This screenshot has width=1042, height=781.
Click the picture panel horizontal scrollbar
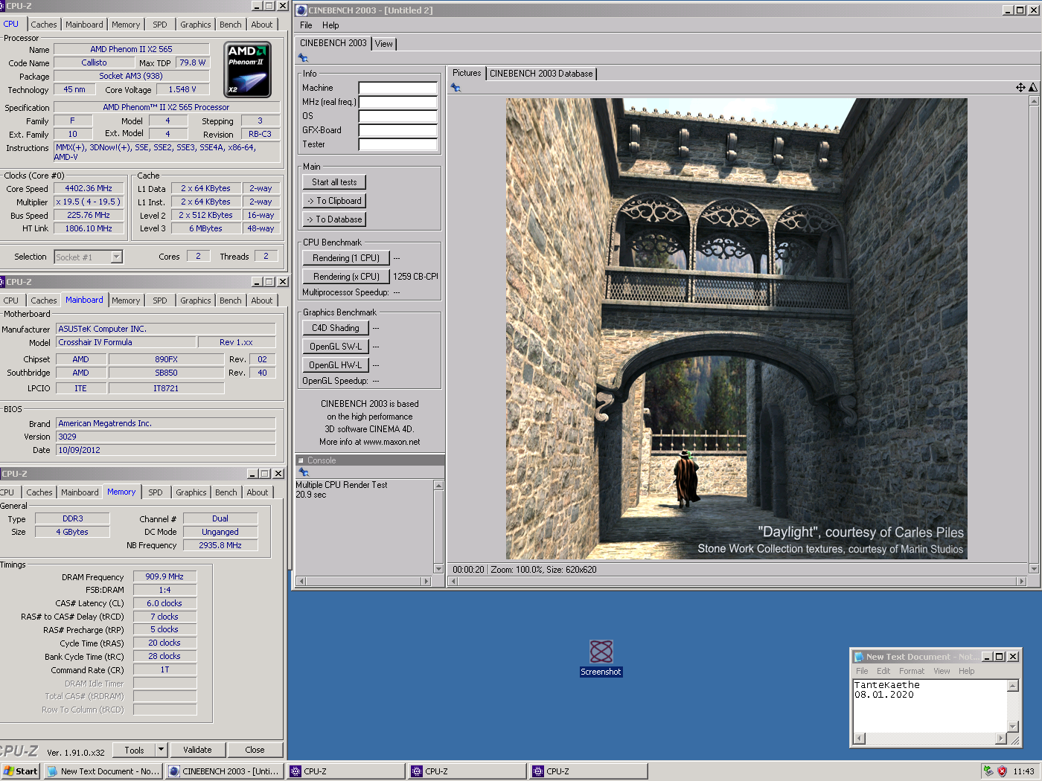[738, 581]
